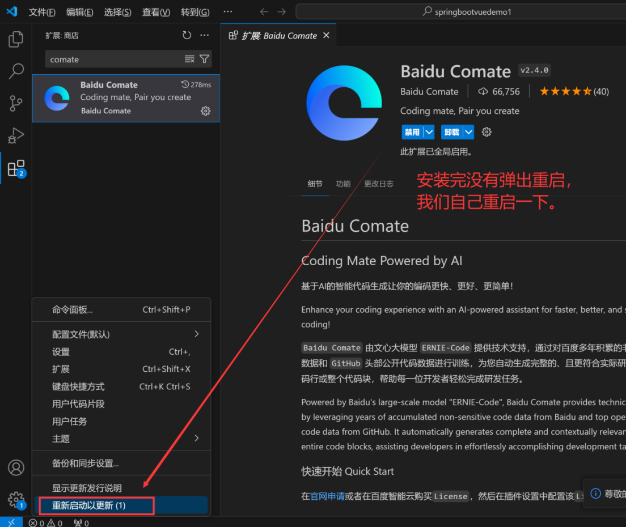Viewport: 626px width, 527px height.
Task: Click the Baidu Comate publisher name link
Action: 429,92
